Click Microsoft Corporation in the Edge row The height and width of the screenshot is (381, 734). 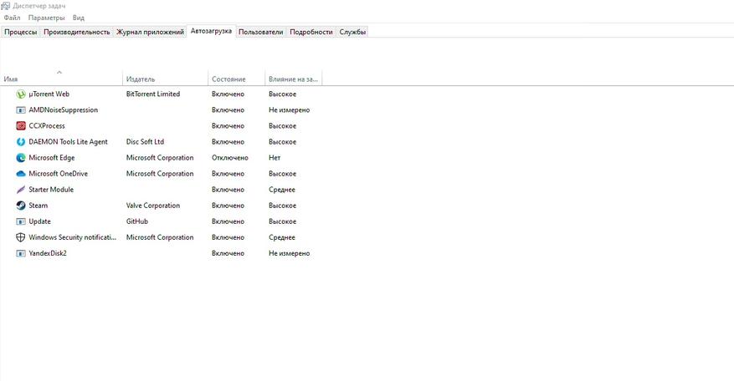tap(160, 158)
